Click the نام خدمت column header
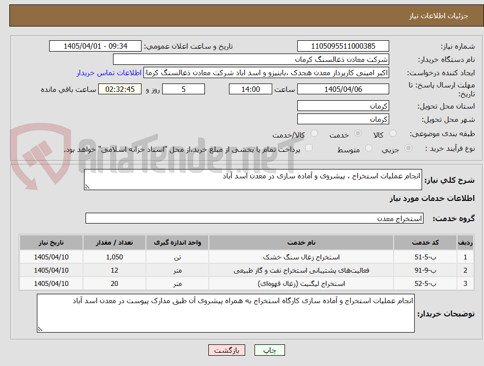 tap(301, 243)
